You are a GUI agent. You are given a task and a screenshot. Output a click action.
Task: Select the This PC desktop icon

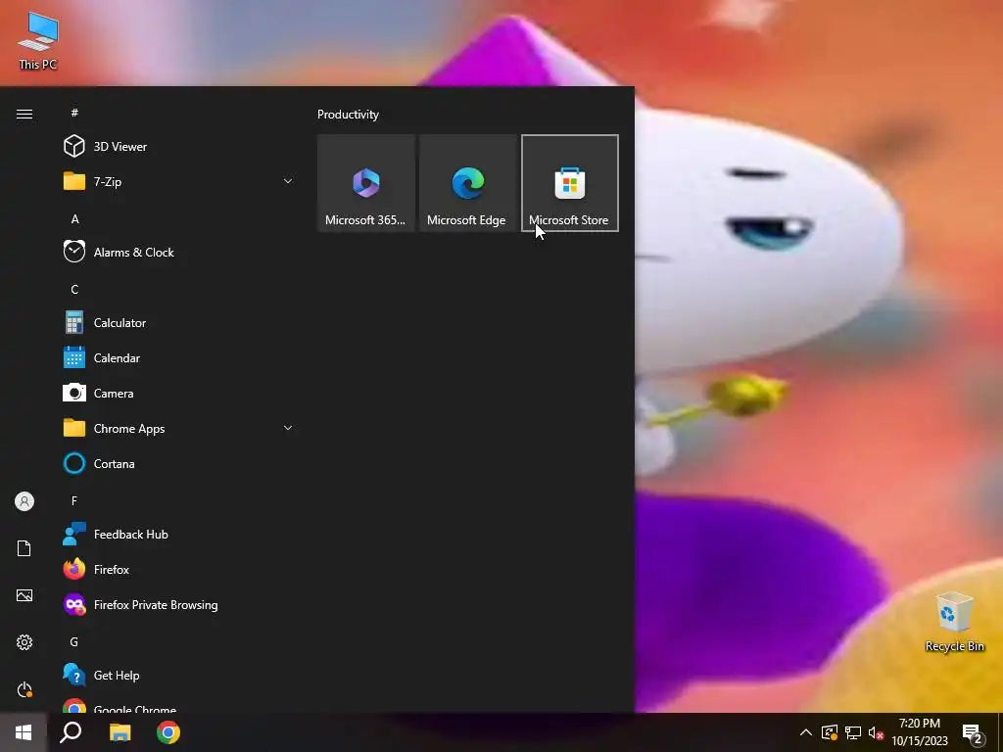pos(38,41)
